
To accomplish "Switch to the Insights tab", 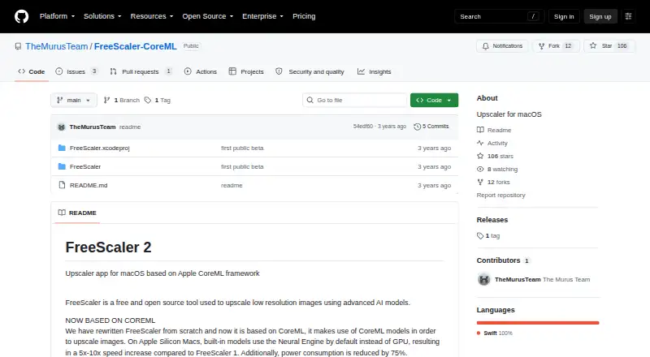I will point(375,71).
